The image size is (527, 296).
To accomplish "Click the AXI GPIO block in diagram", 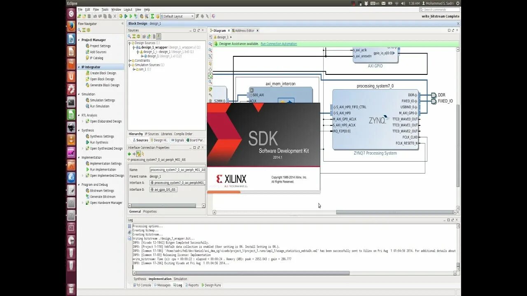I will [x=375, y=55].
